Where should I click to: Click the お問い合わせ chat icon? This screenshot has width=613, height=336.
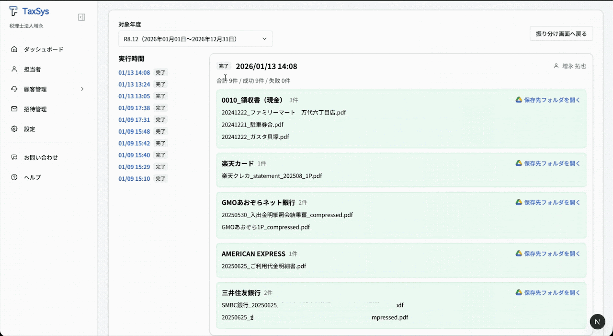point(14,157)
